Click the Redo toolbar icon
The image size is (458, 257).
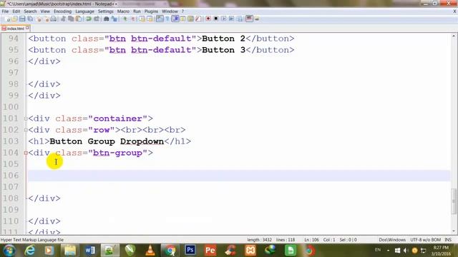pyautogui.click(x=97, y=19)
